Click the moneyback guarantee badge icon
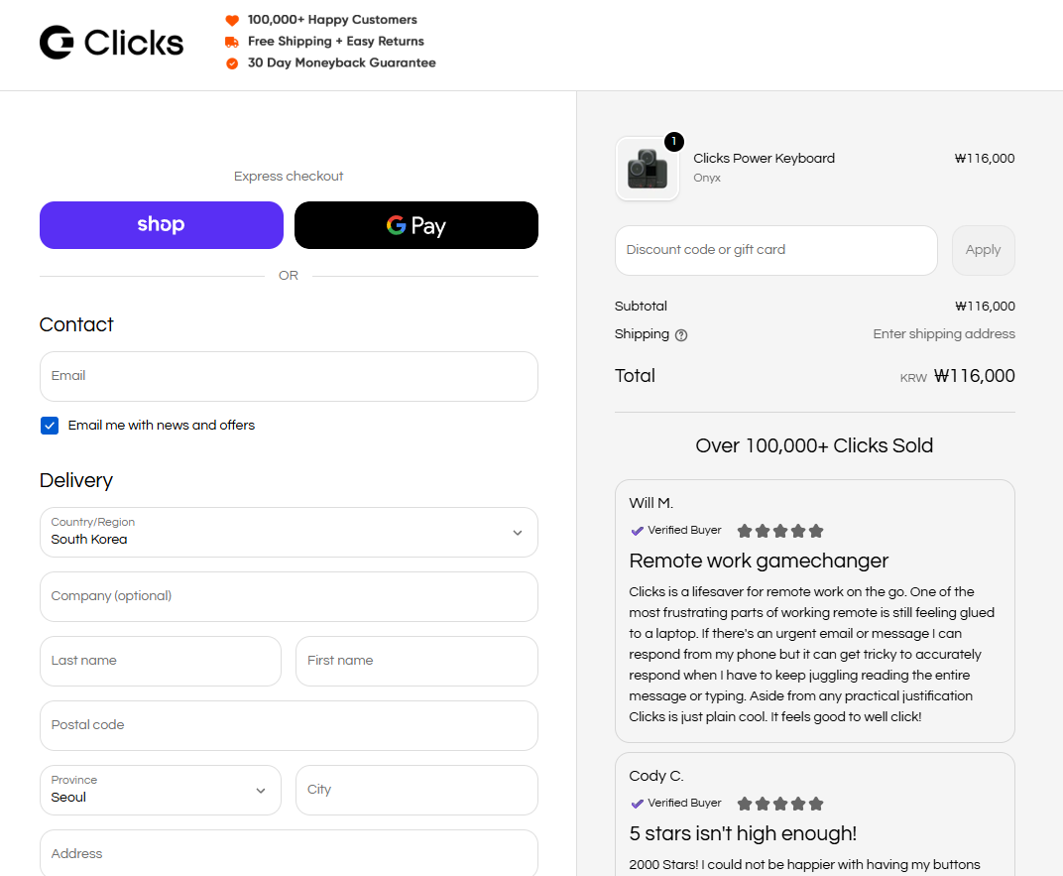 pos(232,63)
